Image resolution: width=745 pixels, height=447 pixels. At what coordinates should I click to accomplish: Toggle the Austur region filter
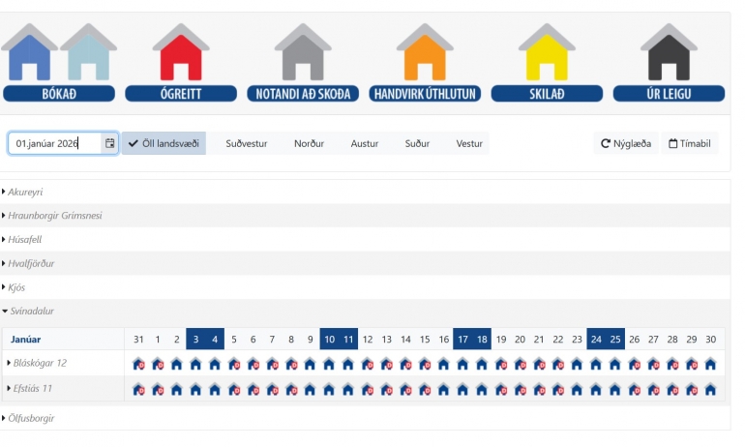point(365,143)
